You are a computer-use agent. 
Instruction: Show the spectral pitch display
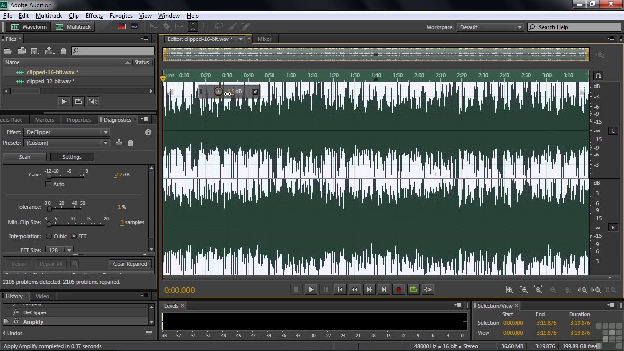135,27
